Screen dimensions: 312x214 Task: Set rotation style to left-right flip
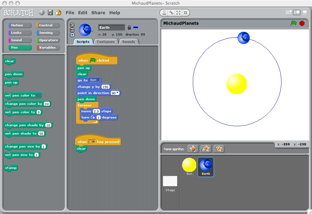pos(72,30)
